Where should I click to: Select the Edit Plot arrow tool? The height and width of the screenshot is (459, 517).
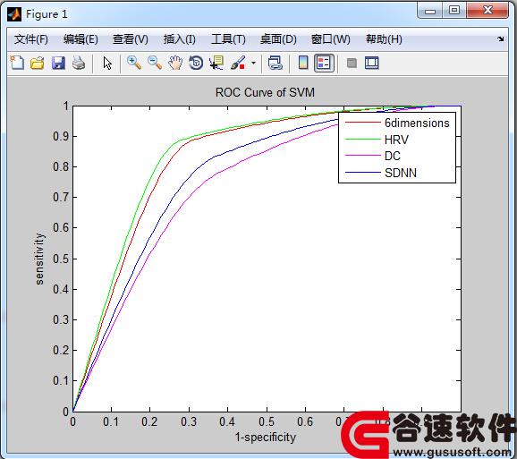[x=107, y=63]
